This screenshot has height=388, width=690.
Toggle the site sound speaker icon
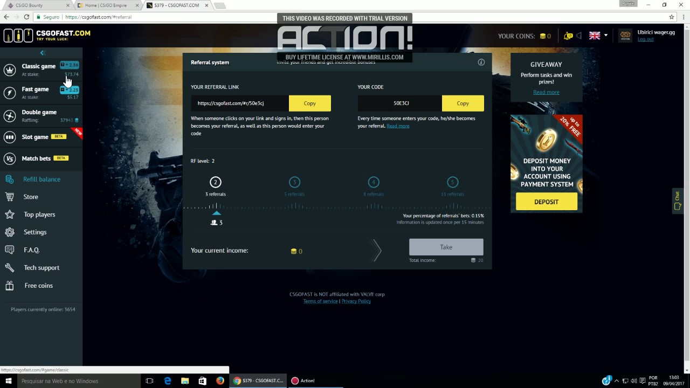(x=579, y=36)
